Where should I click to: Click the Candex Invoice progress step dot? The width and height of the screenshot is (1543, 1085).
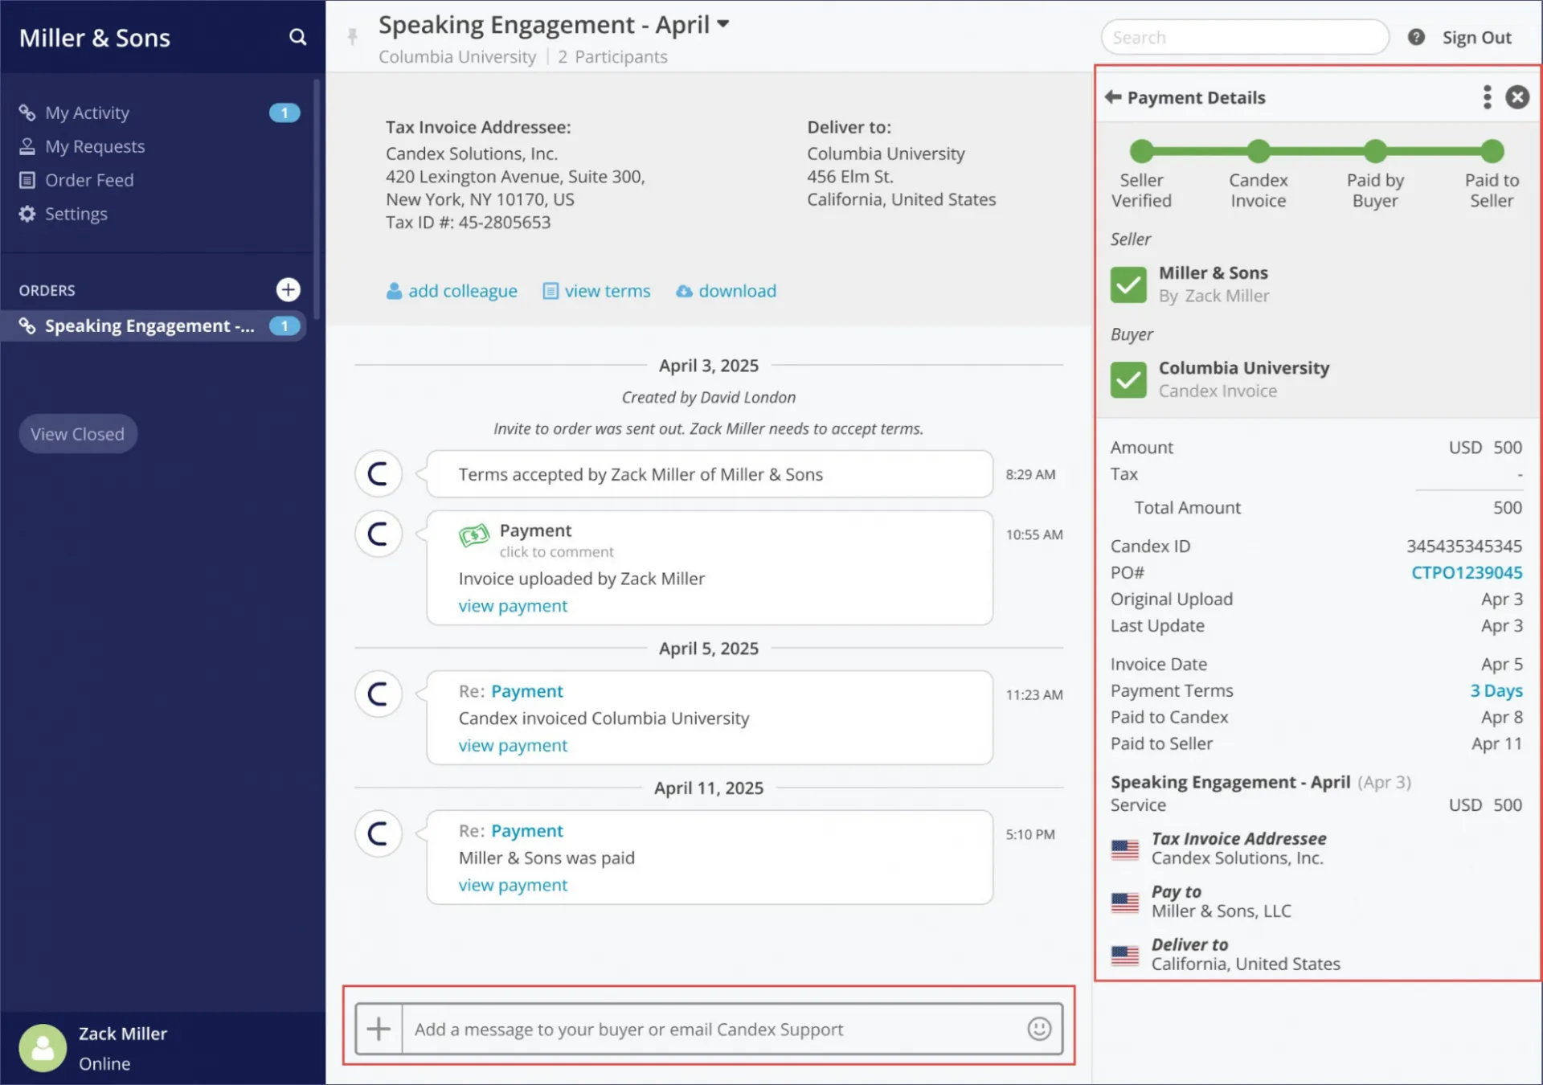click(1259, 151)
